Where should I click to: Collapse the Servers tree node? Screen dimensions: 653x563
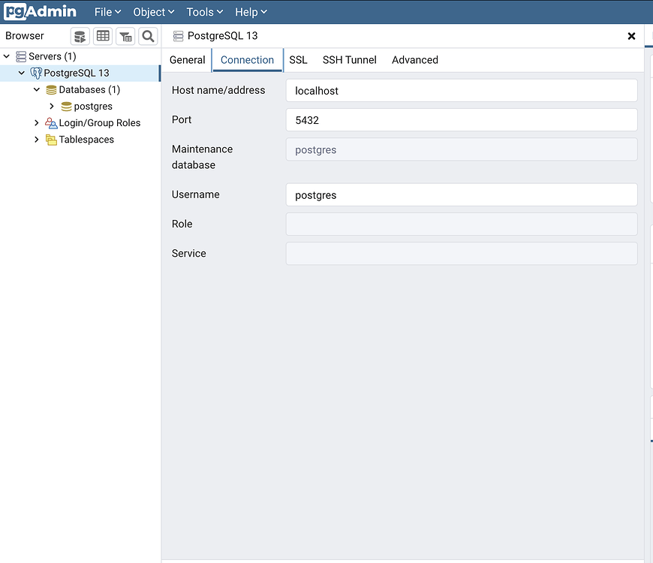(6, 56)
